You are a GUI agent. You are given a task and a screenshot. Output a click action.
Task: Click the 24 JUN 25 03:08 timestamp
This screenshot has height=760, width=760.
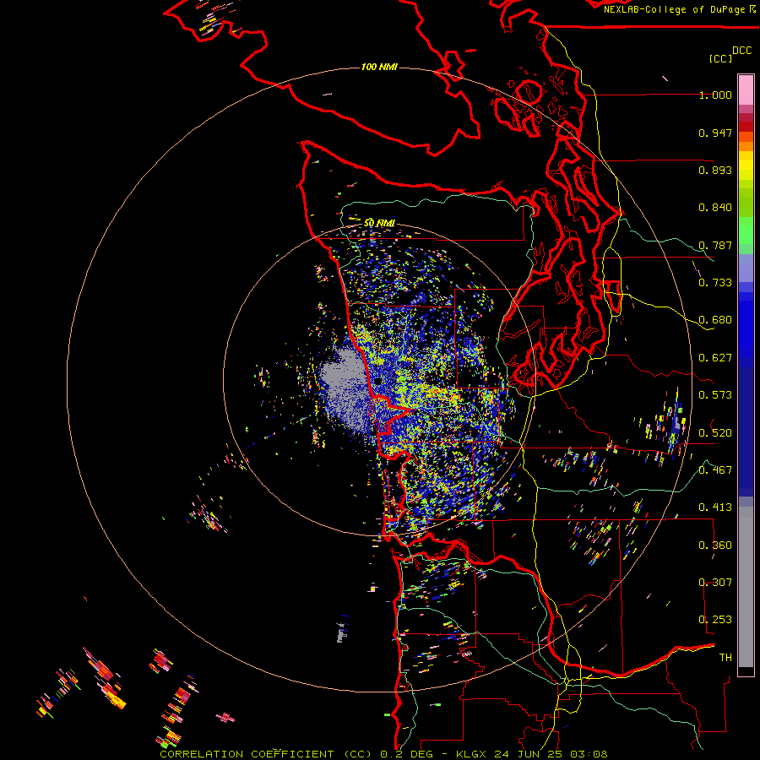tap(551, 754)
